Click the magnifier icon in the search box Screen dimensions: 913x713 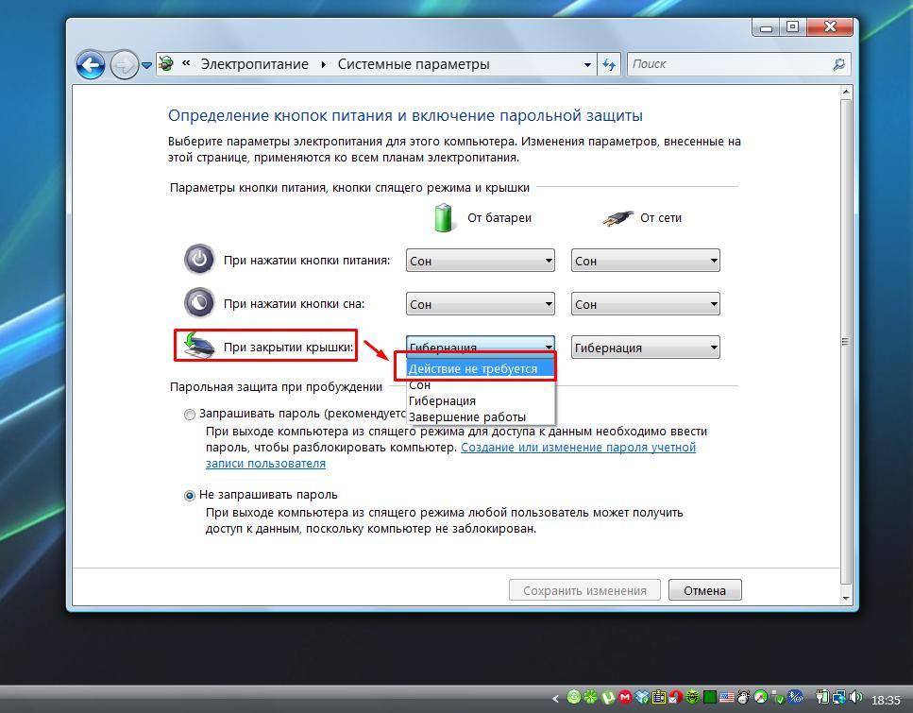click(x=839, y=64)
